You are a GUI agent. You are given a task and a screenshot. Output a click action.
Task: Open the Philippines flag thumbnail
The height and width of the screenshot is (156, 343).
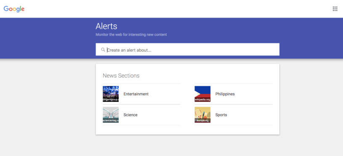click(x=202, y=94)
